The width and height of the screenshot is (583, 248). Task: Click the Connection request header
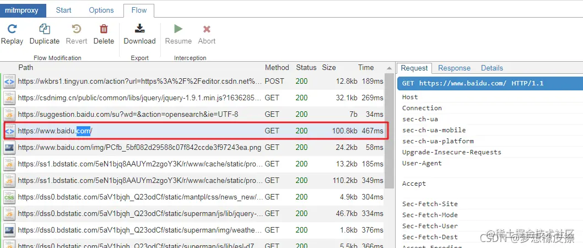(422, 108)
